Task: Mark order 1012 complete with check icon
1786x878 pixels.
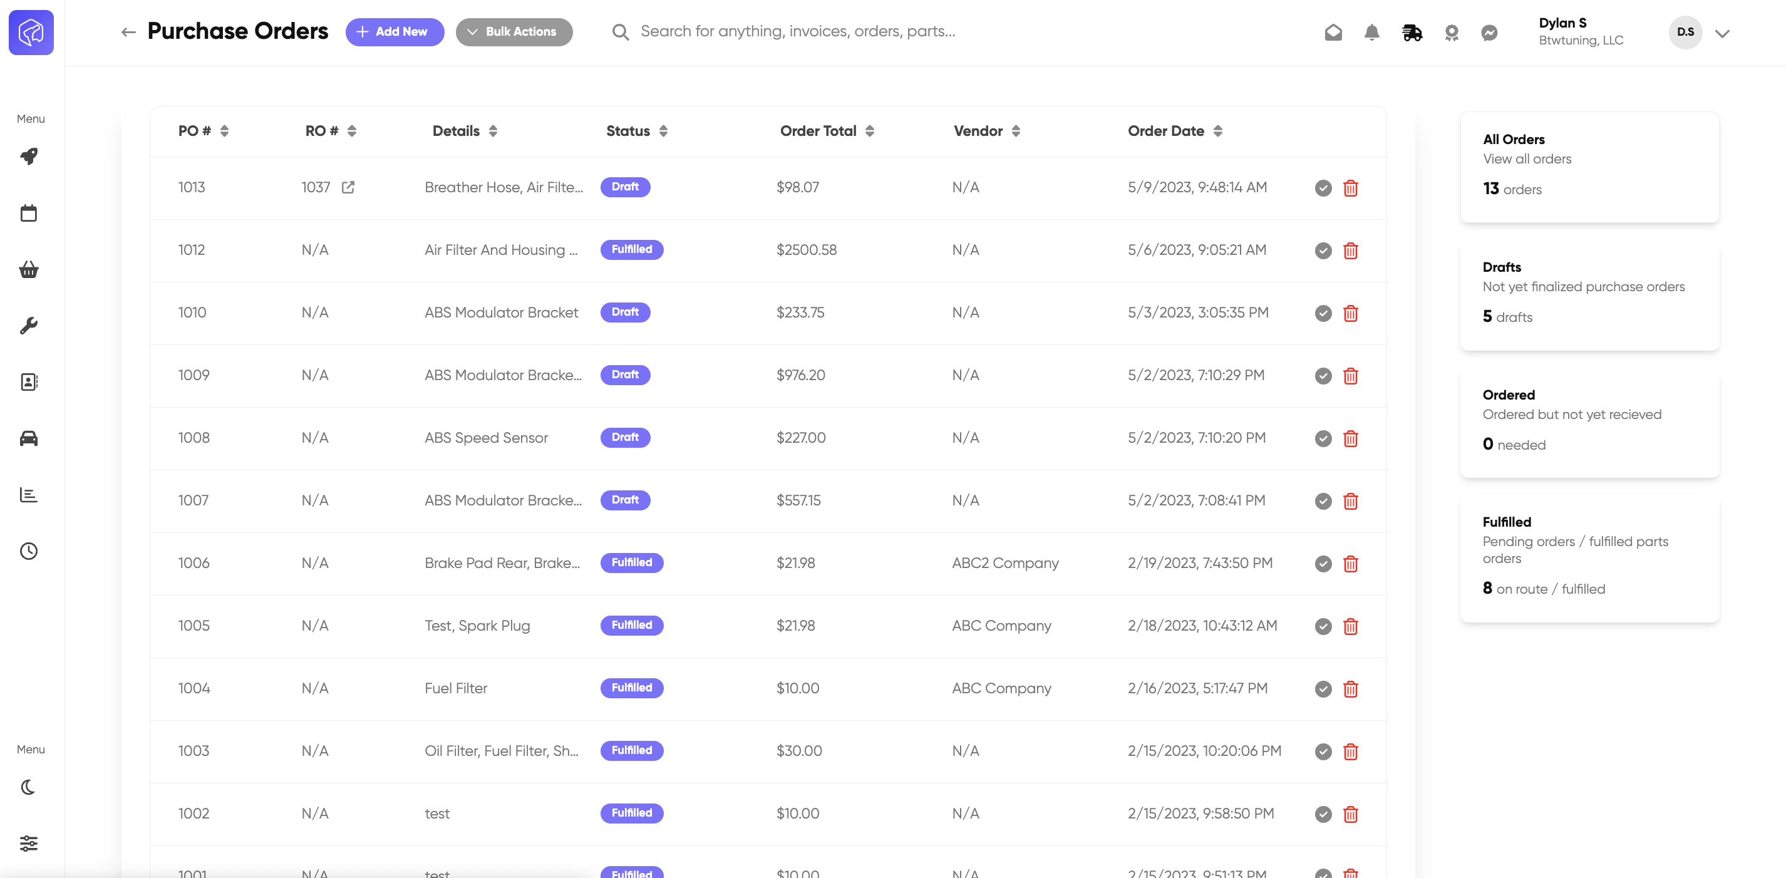Action: pyautogui.click(x=1323, y=250)
